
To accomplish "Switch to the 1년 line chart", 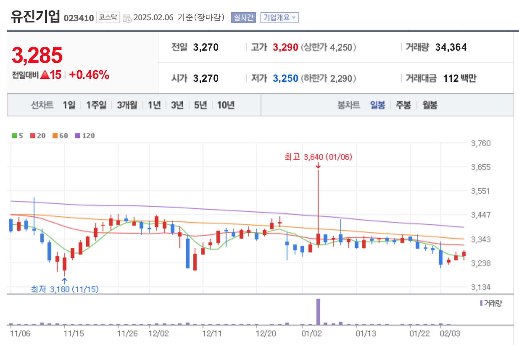I will (154, 105).
